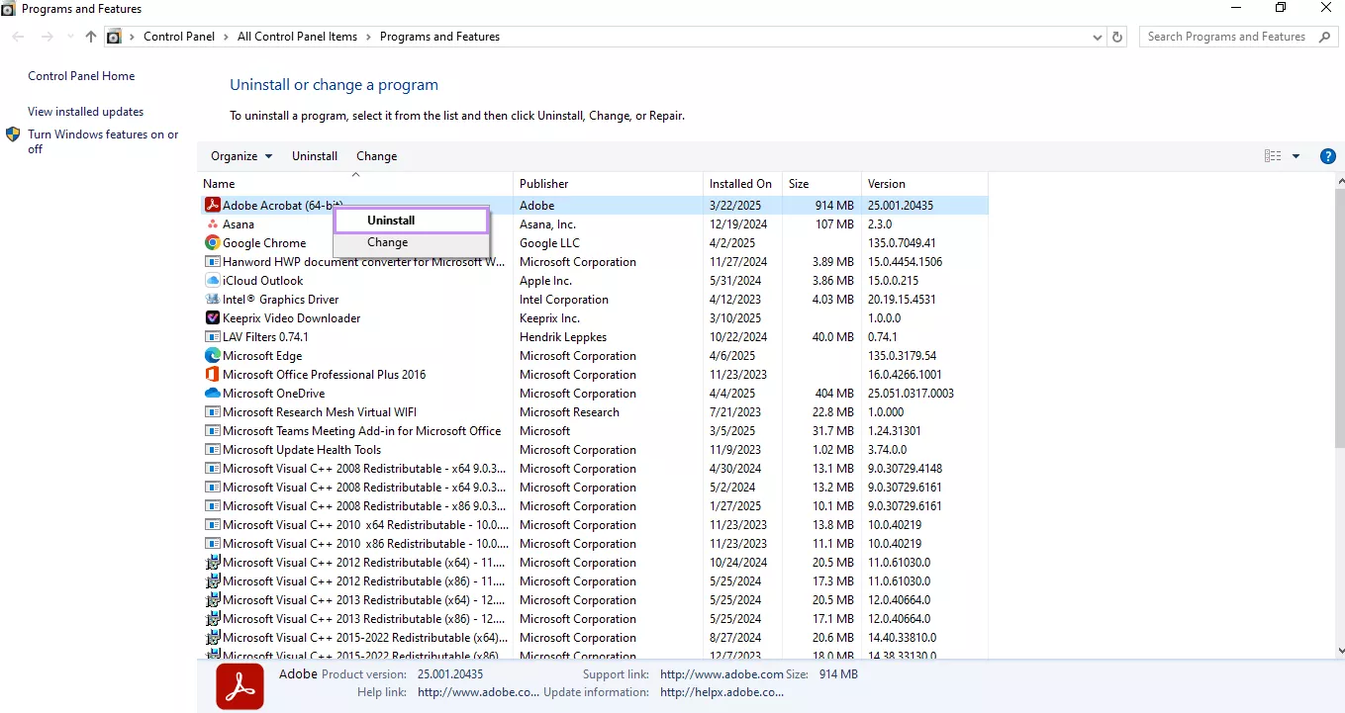The height and width of the screenshot is (713, 1345).
Task: Choose Change from the context menu
Action: (x=389, y=242)
